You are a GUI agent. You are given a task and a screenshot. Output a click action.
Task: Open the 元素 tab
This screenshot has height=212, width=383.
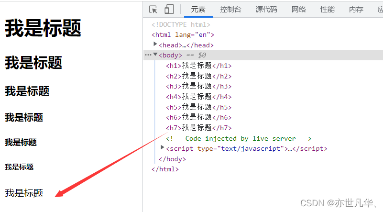tap(198, 10)
